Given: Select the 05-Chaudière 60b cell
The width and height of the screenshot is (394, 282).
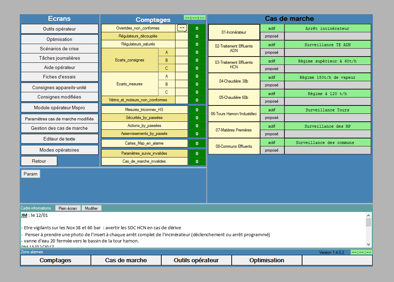Looking at the screenshot, I should tap(234, 97).
